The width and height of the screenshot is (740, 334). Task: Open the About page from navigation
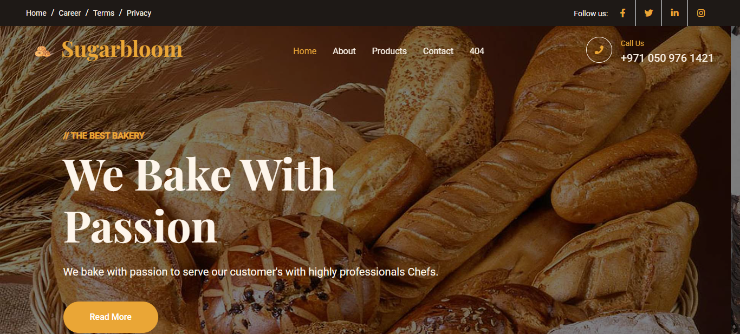(344, 51)
